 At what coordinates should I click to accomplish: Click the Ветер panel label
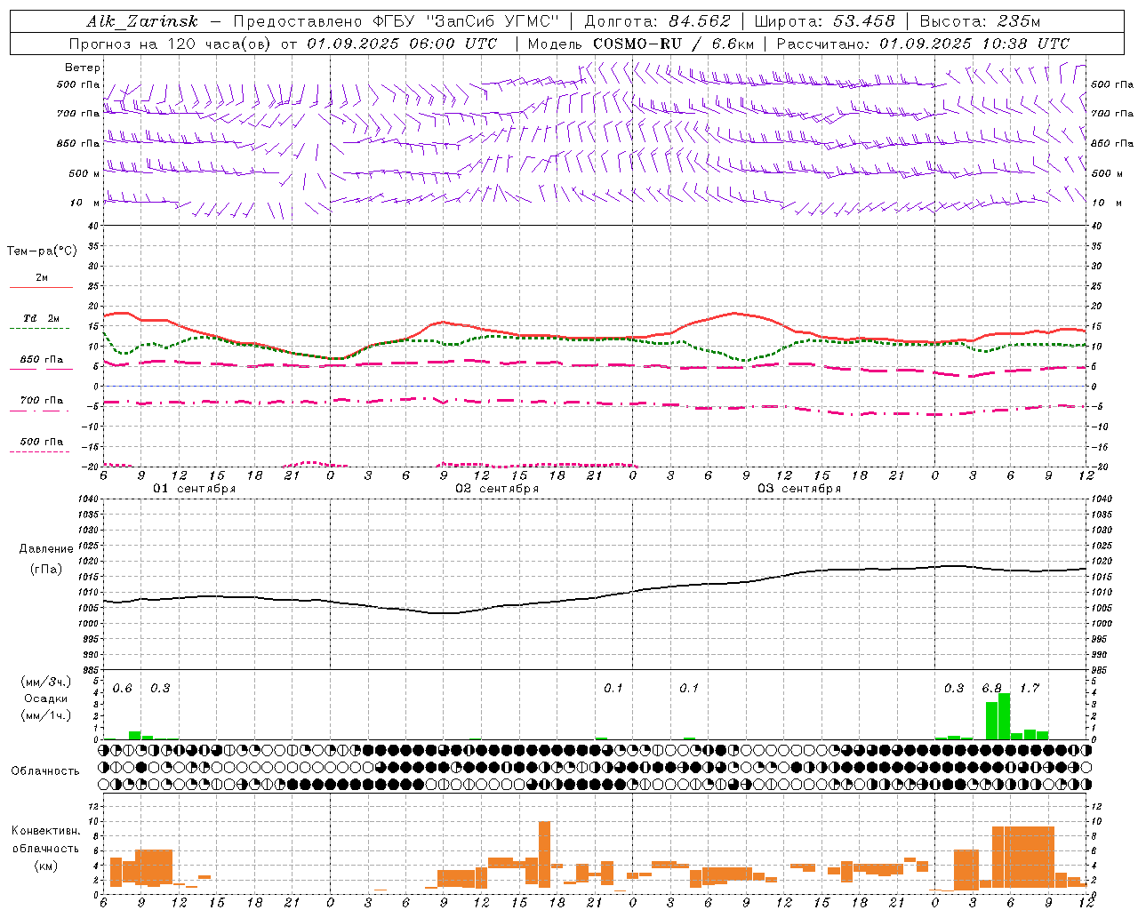click(x=83, y=68)
